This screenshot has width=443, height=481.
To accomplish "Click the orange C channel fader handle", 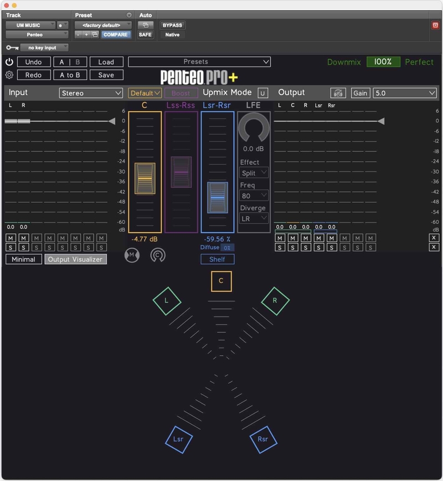I will 145,178.
